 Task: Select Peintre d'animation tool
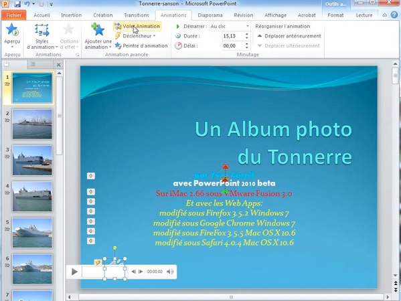tap(141, 45)
